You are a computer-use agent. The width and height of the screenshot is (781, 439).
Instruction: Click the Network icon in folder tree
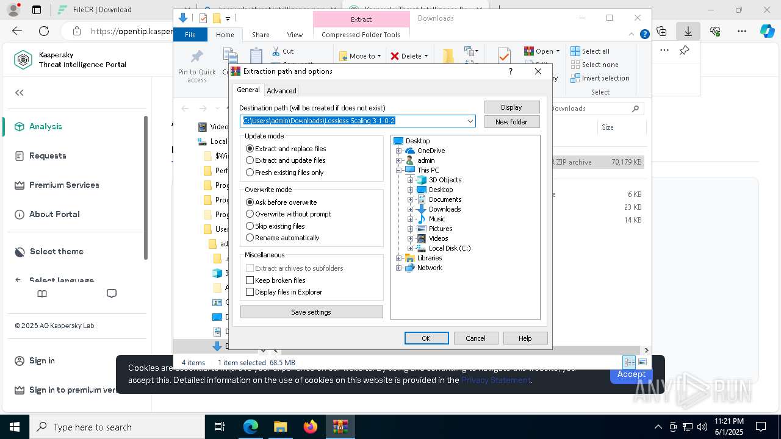pyautogui.click(x=409, y=268)
